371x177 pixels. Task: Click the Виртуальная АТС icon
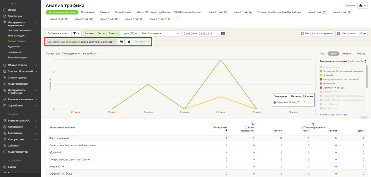(x=5, y=121)
